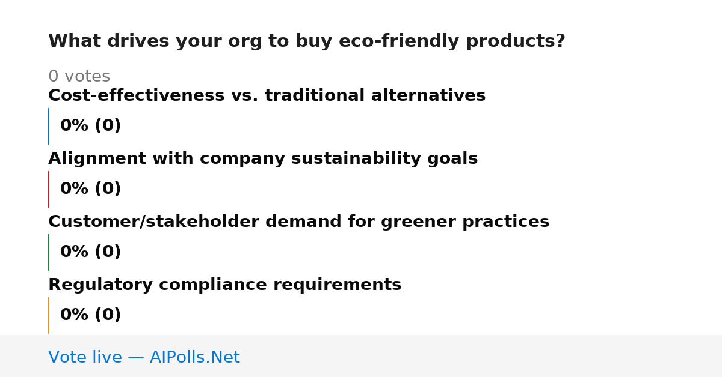The height and width of the screenshot is (377, 722).
Task: Pick 'Customer/stakeholder demand for greener practices' option
Action: pyautogui.click(x=298, y=222)
